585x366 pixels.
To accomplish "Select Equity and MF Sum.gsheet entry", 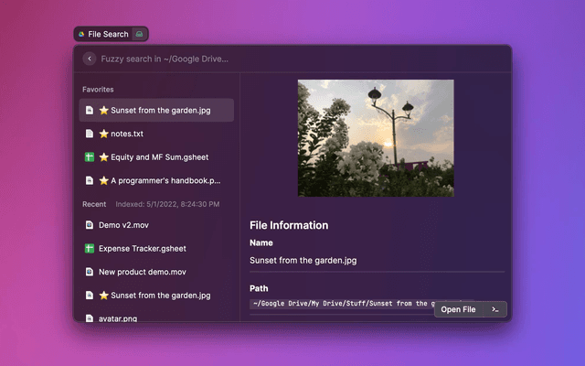I will (x=155, y=157).
